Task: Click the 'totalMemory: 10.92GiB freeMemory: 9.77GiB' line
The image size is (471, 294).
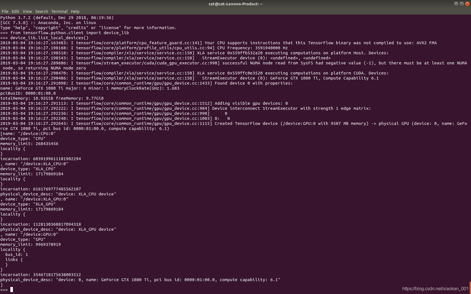Action: click(x=52, y=98)
